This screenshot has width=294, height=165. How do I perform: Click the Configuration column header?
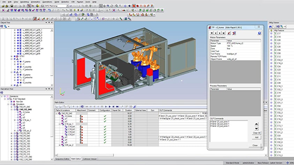click(x=105, y=110)
